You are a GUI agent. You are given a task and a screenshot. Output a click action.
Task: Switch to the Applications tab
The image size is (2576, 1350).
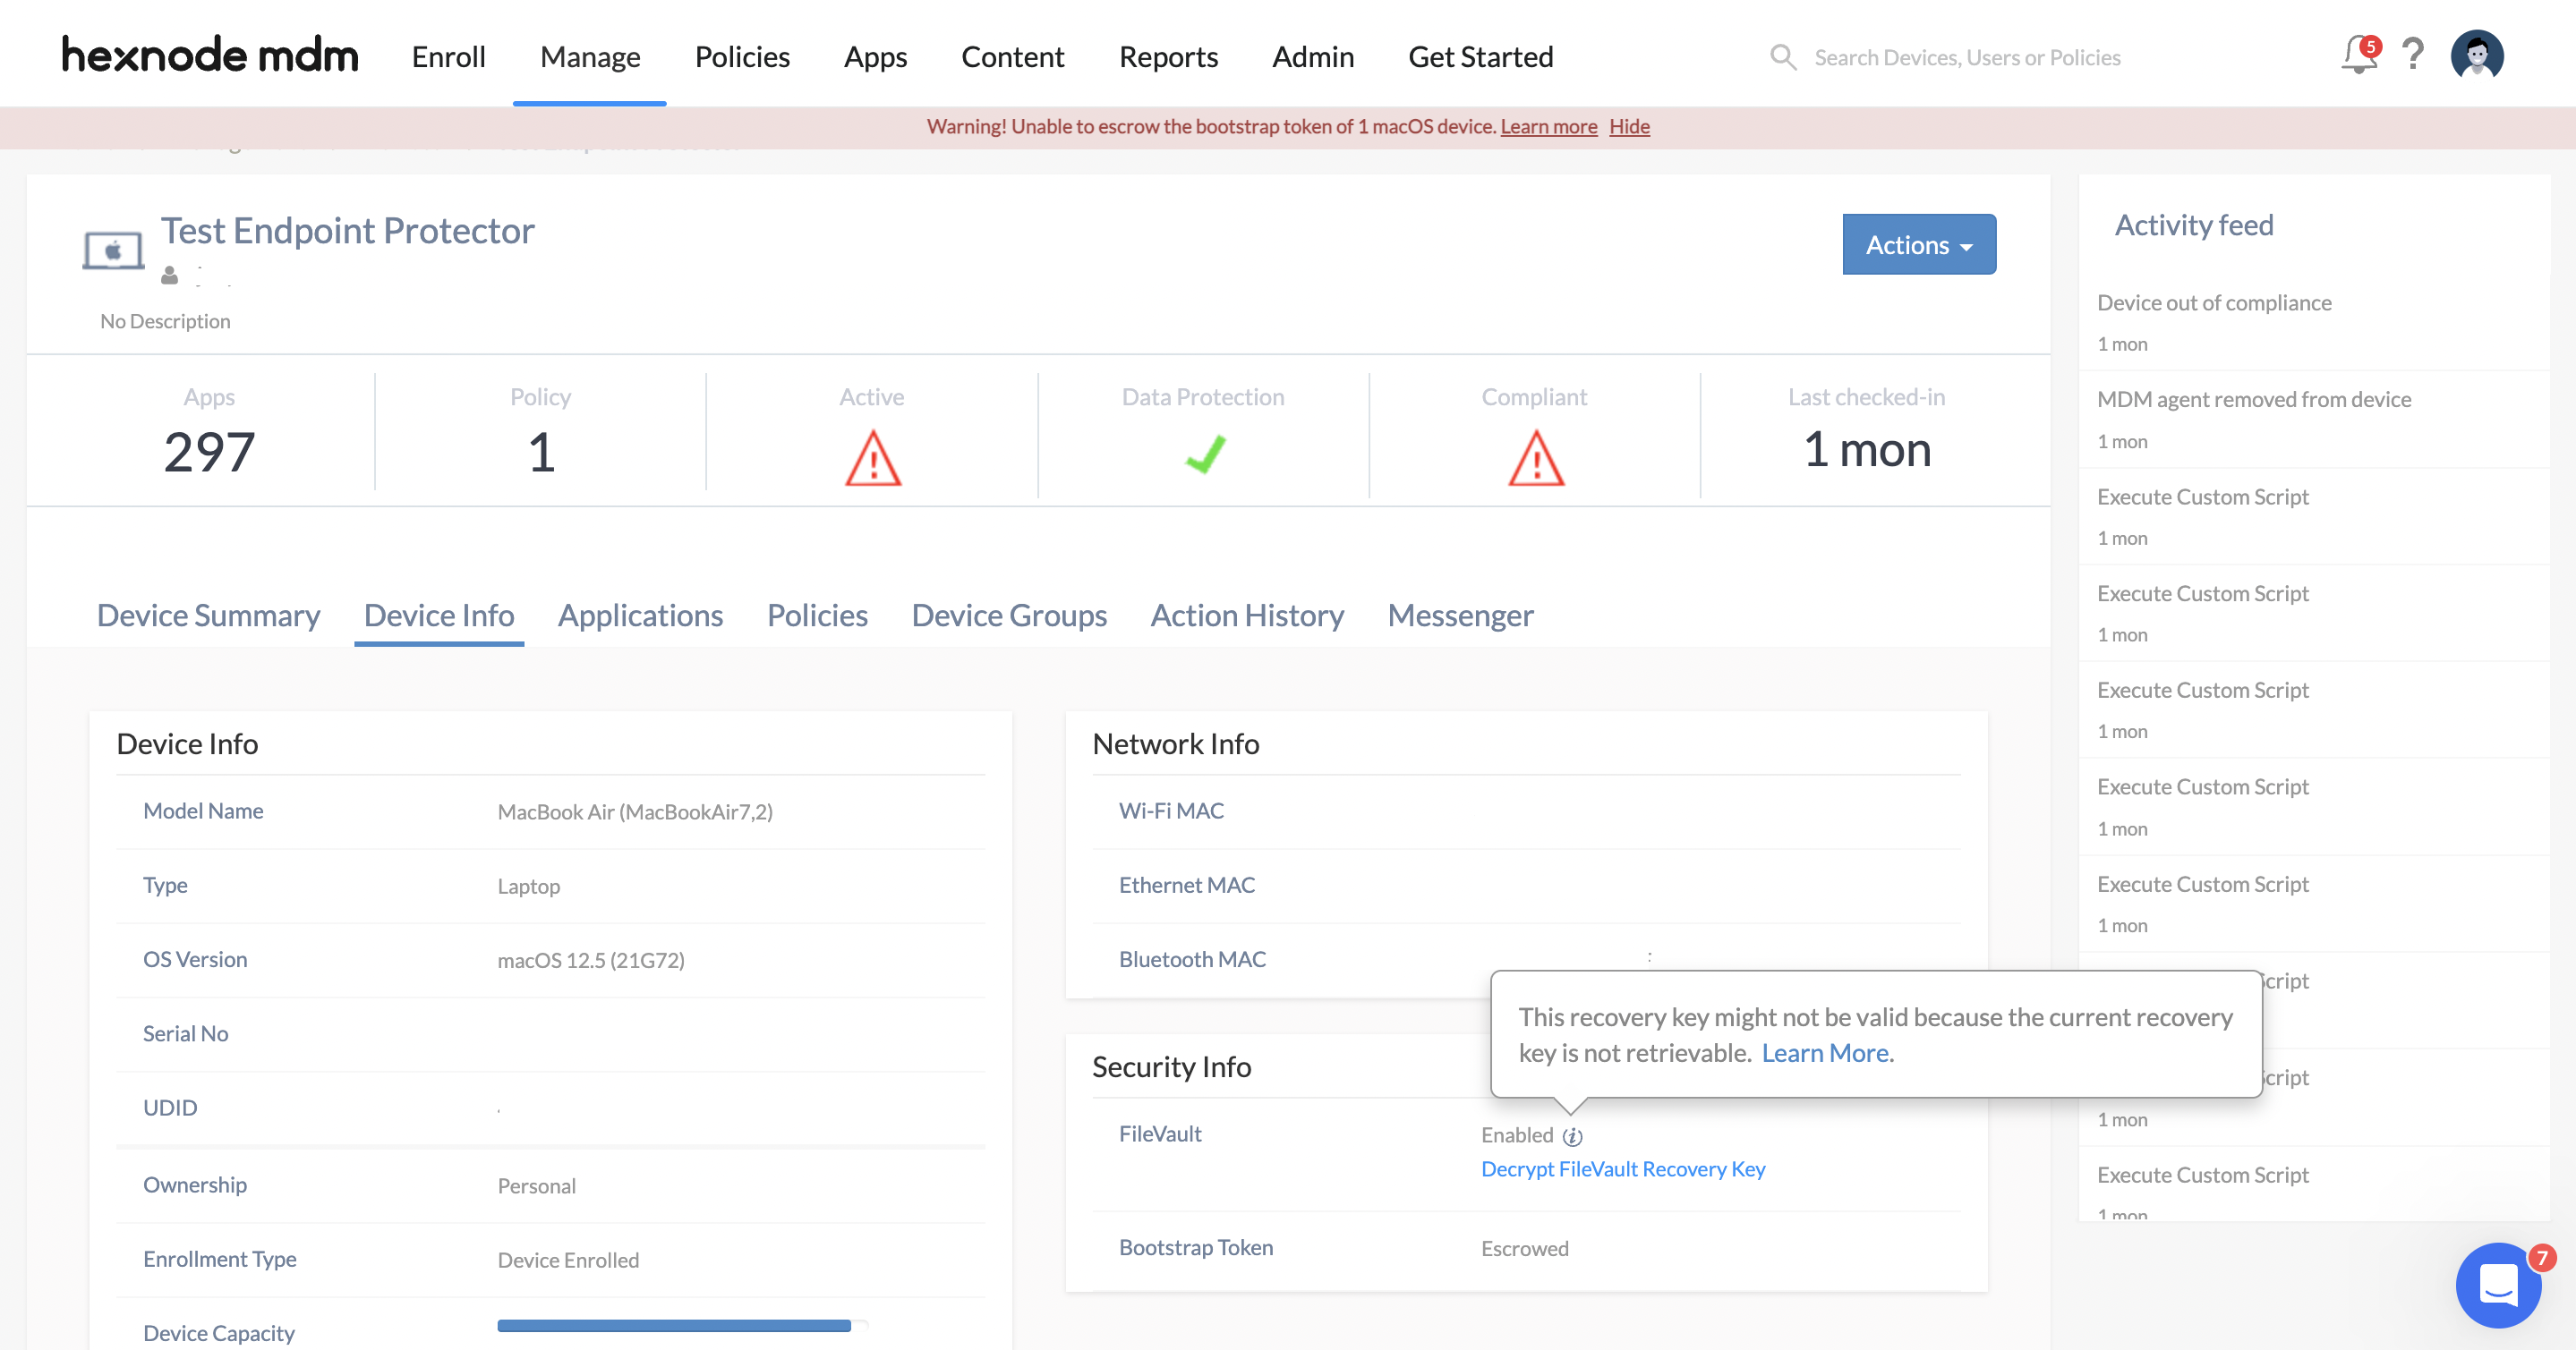point(640,616)
